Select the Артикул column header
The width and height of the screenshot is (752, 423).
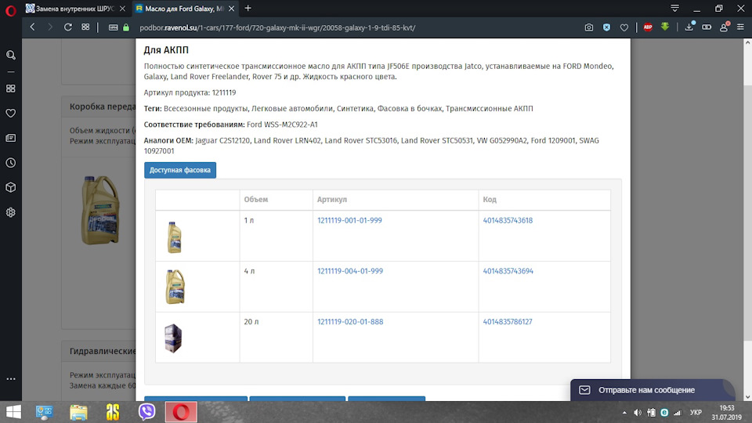(x=332, y=200)
